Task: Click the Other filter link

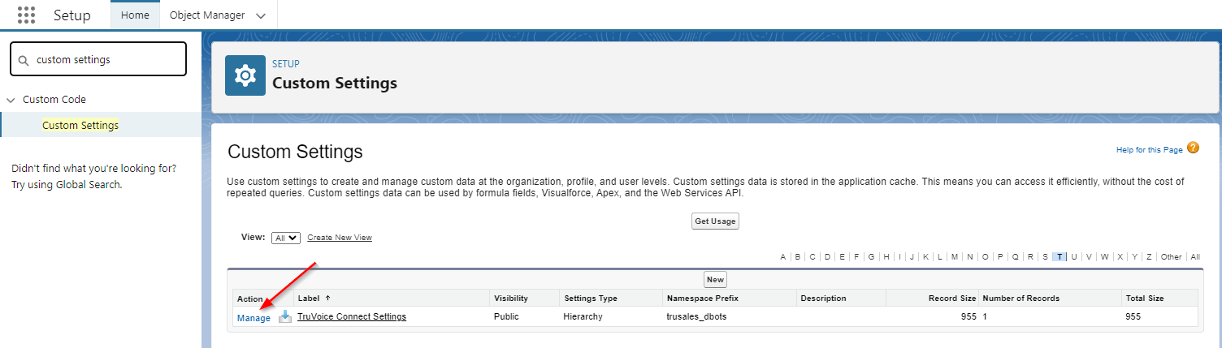Action: (x=1171, y=257)
